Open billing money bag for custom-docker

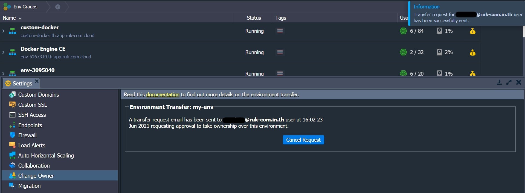(x=472, y=31)
